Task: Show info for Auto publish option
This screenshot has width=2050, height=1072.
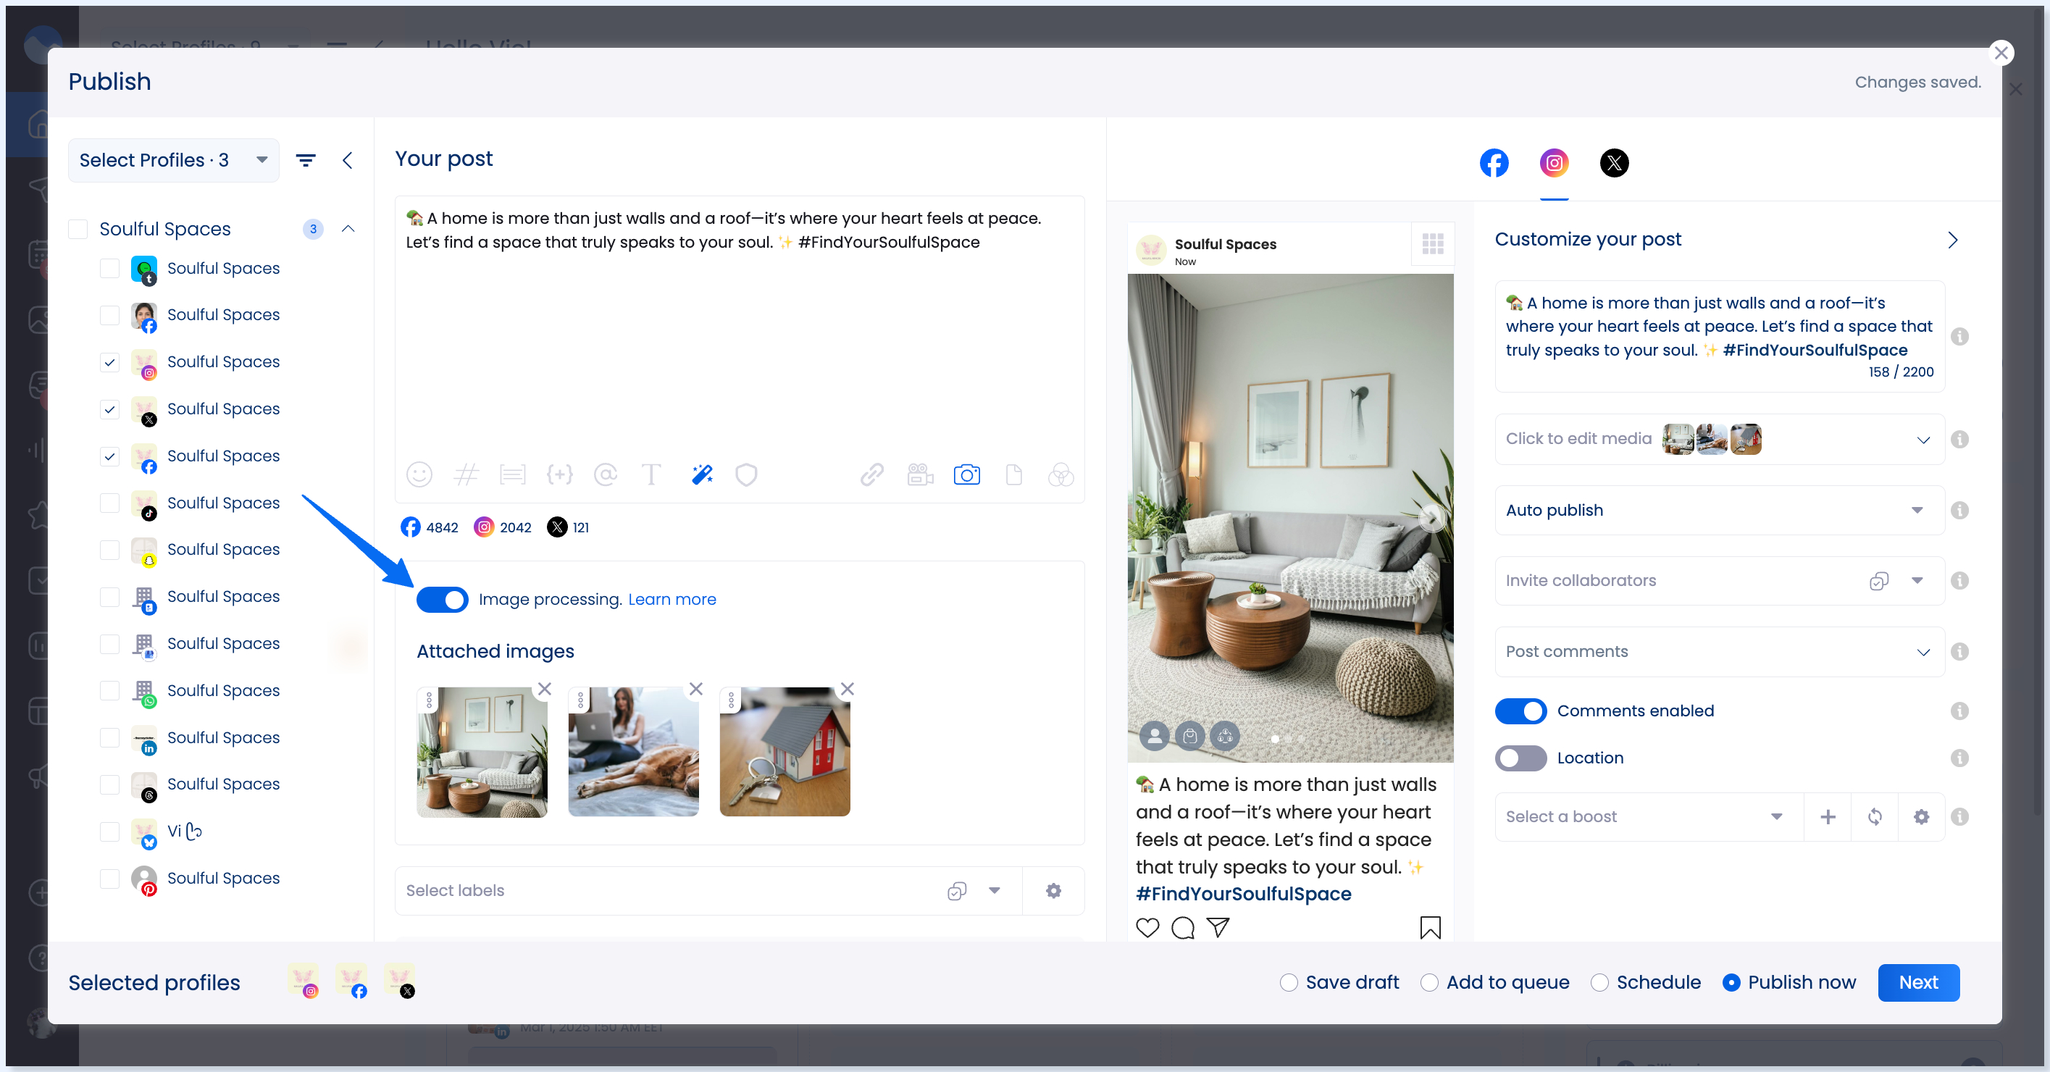Action: (1959, 510)
